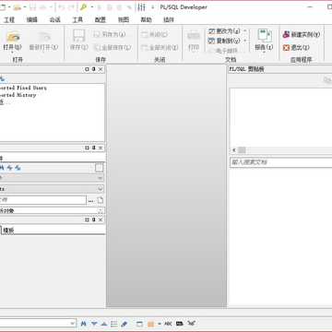The width and height of the screenshot is (332, 332).
Task: Tick the square checkbox in the browser toolbar
Action: point(100,168)
